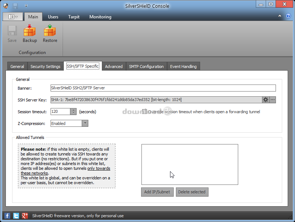Switch to the General settings tab
Screen dimensions: 295x222
[17, 67]
